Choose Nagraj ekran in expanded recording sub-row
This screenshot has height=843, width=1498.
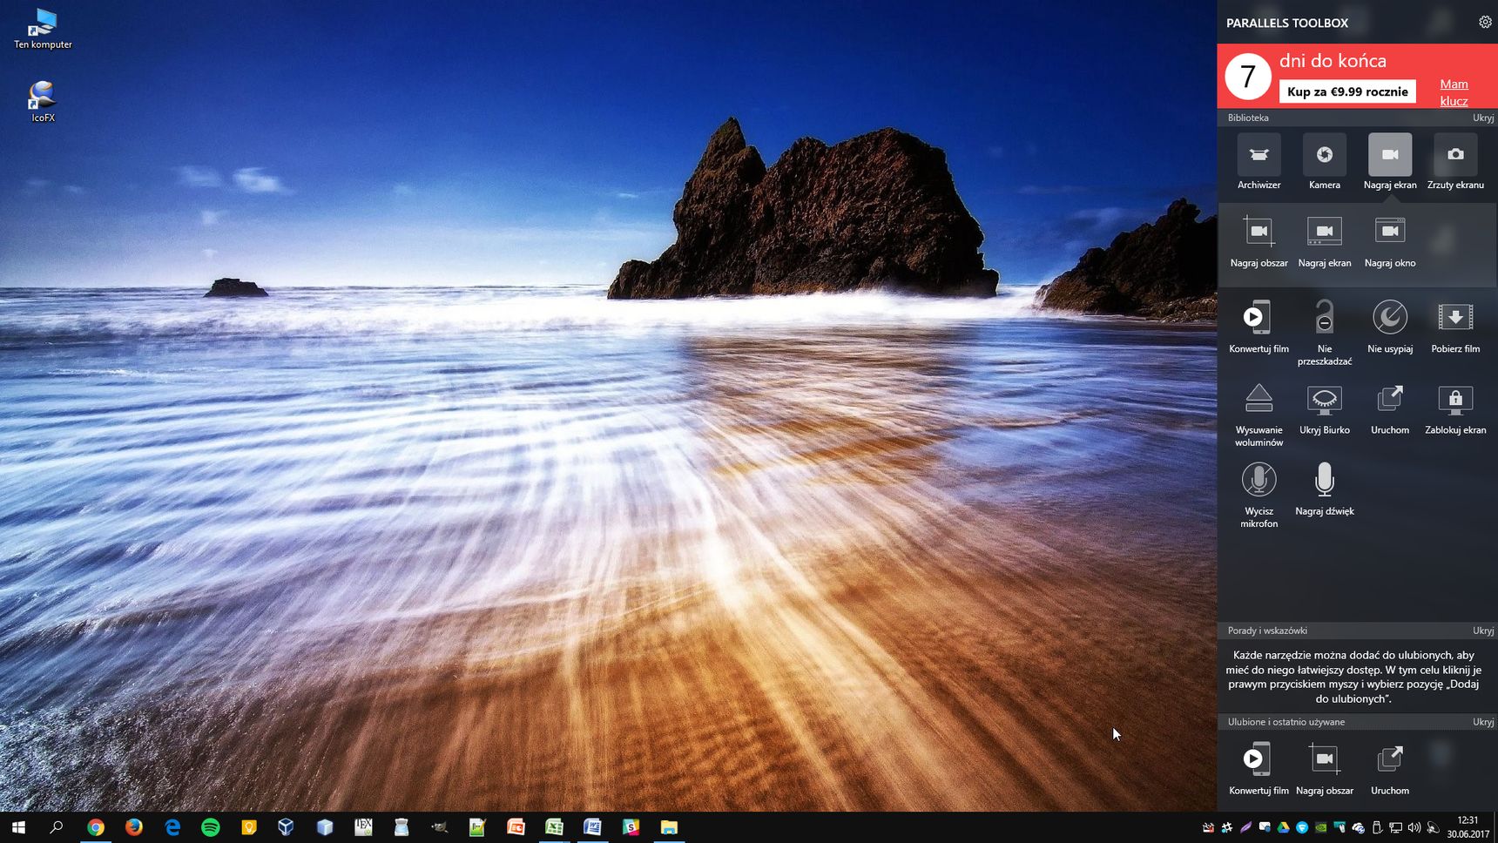1325,241
